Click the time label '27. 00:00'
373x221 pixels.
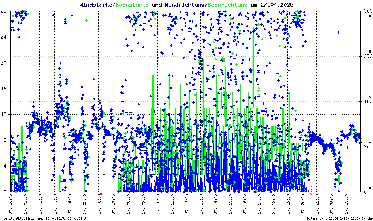click(x=11, y=204)
